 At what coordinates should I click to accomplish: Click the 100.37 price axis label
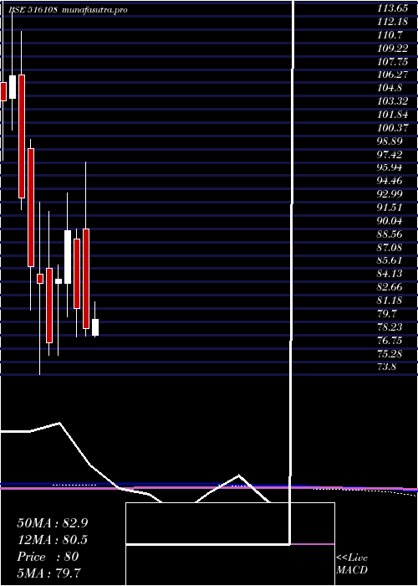[x=392, y=128]
